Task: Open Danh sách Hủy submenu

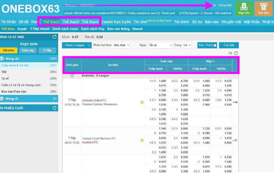Action: tap(93, 29)
